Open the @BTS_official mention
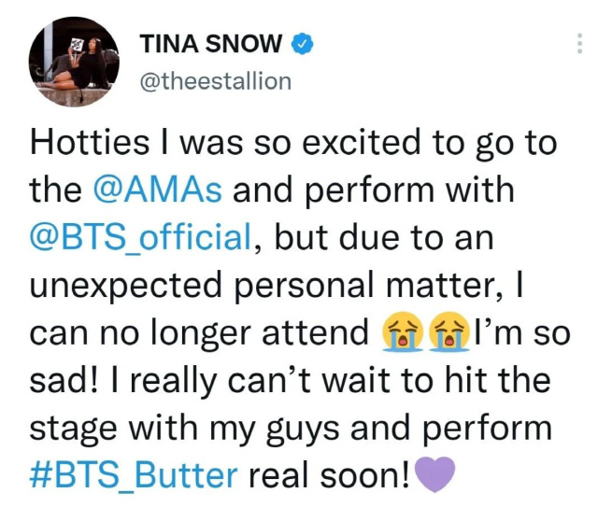This screenshot has height=507, width=598. pyautogui.click(x=140, y=237)
